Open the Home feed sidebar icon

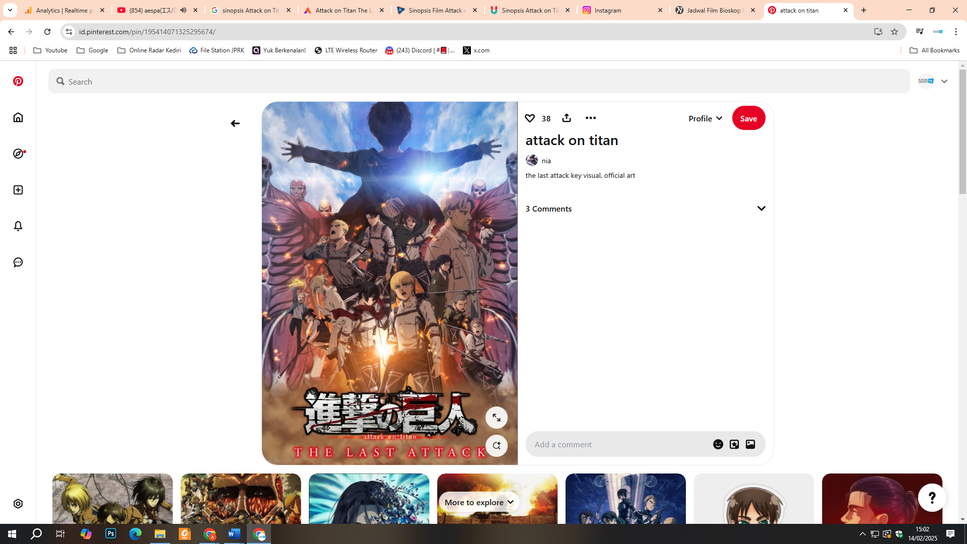(18, 117)
